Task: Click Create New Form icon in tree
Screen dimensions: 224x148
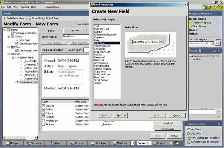Action: pos(17,43)
